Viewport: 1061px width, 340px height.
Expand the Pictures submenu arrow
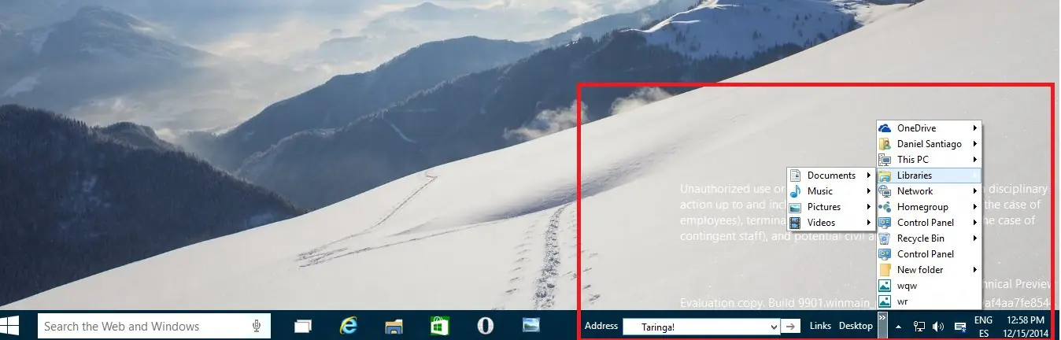pos(869,207)
